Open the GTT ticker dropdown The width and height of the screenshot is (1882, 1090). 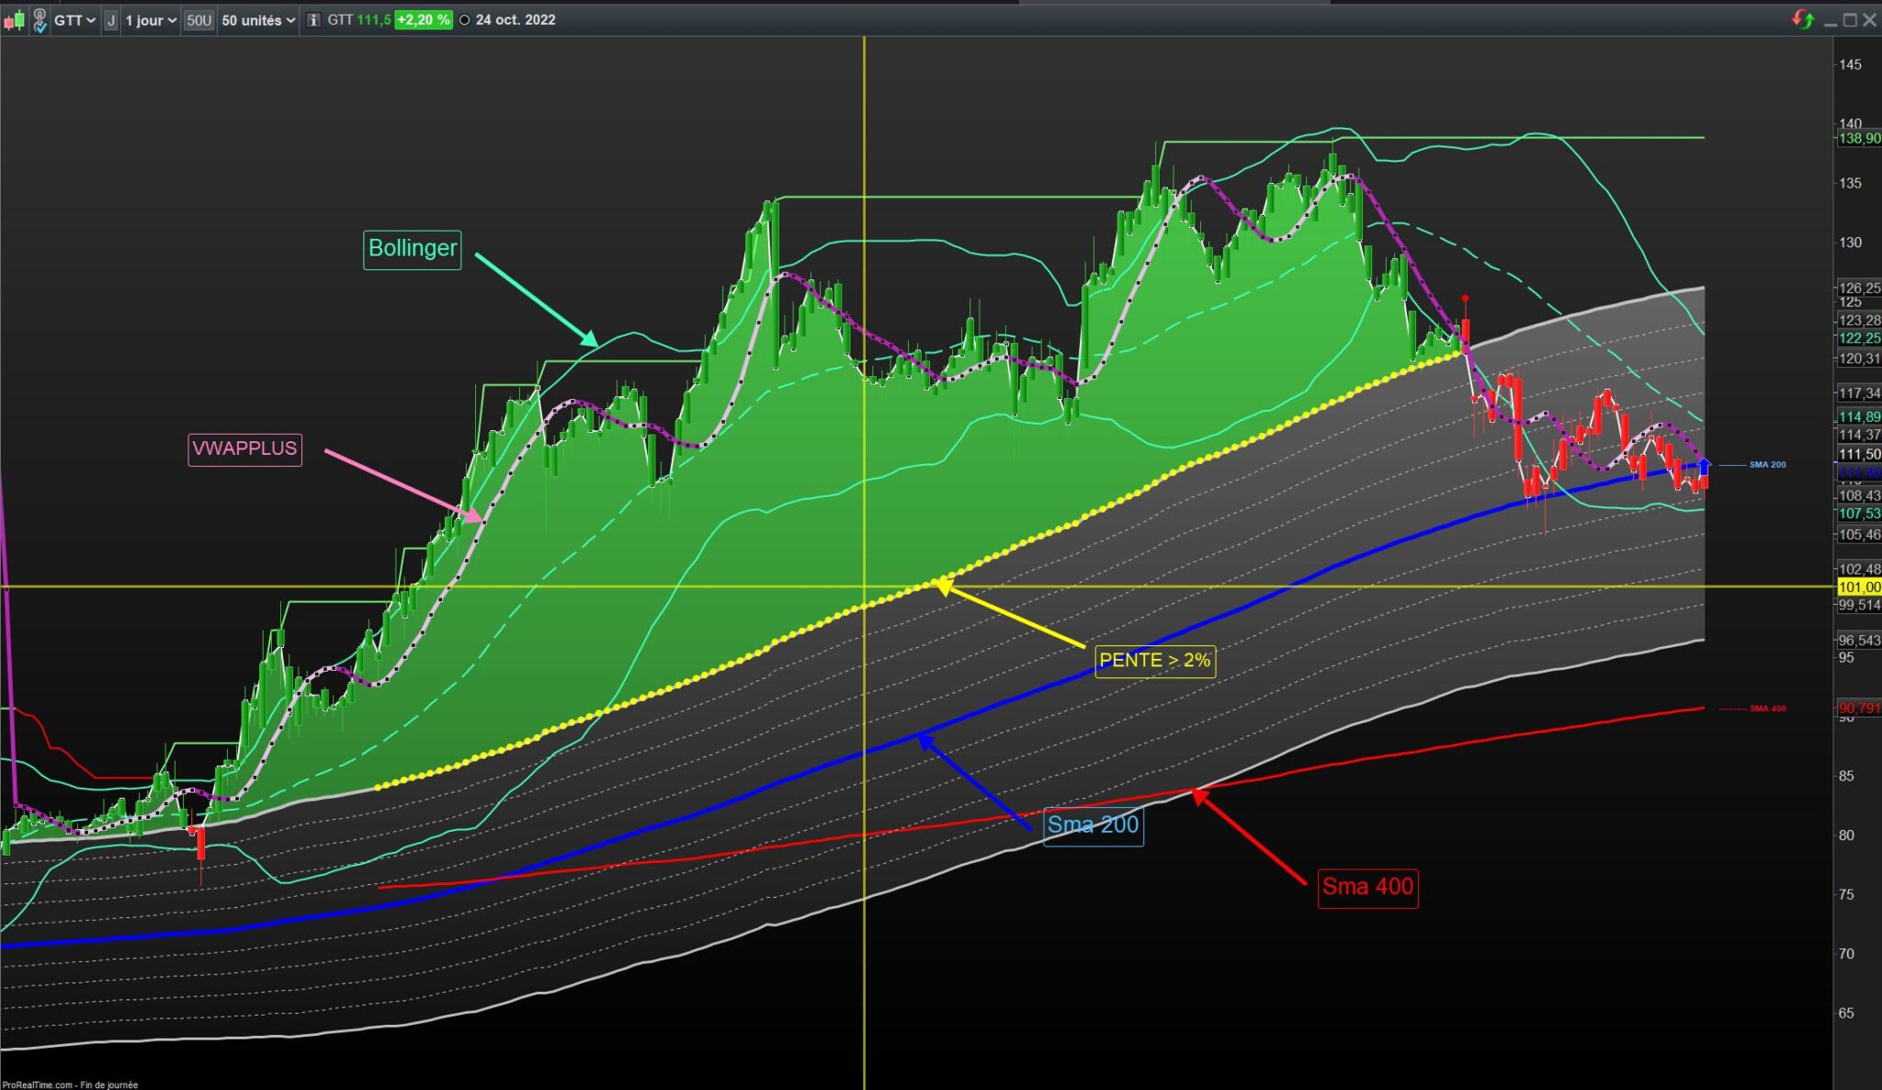[x=74, y=20]
